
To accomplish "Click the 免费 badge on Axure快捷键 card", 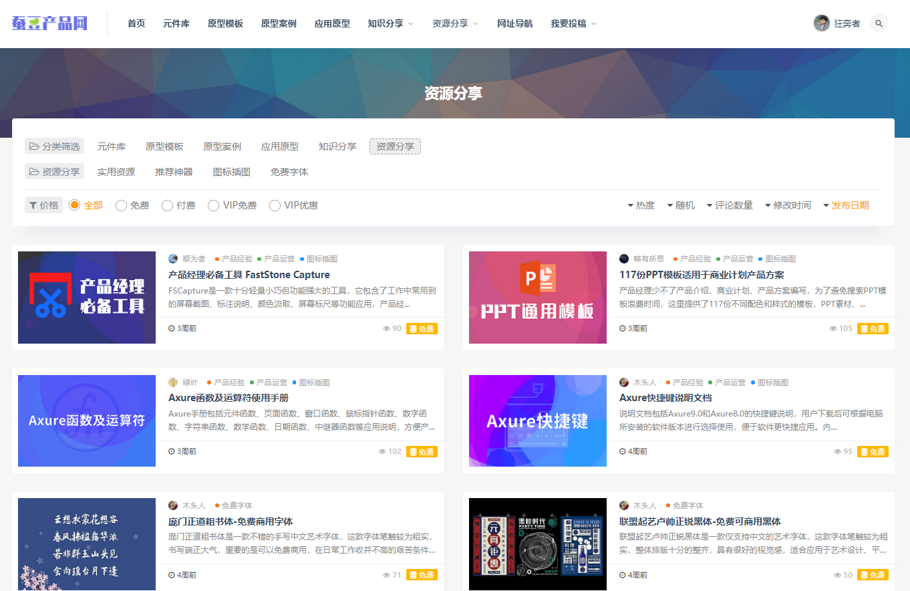I will click(x=873, y=452).
